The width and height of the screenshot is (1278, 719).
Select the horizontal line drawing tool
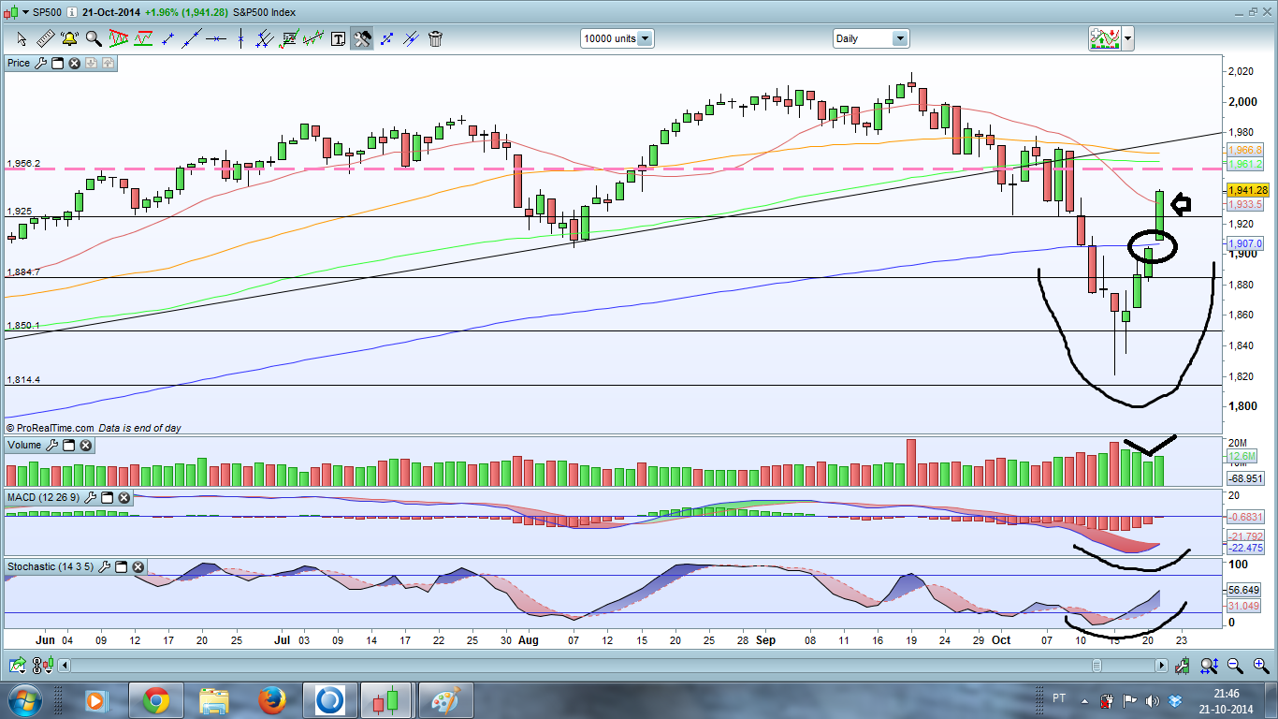tap(216, 38)
